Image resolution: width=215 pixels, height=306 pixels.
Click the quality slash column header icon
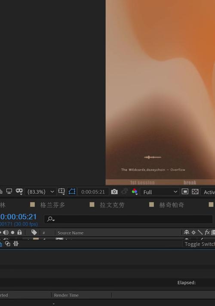coord(200,232)
